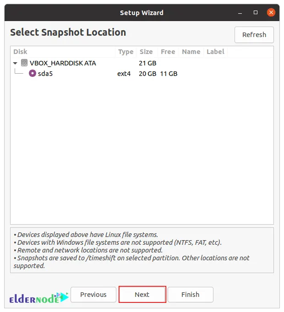Click the Refresh button
Image resolution: width=284 pixels, height=312 pixels.
coord(254,35)
